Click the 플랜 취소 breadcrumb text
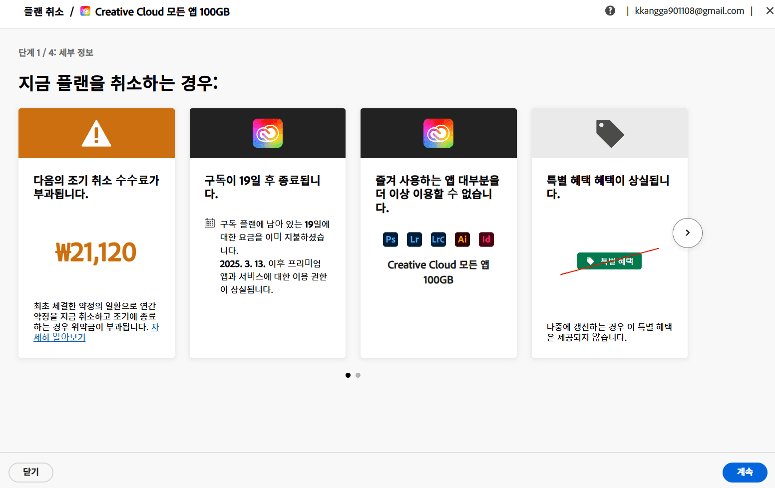 (x=44, y=11)
